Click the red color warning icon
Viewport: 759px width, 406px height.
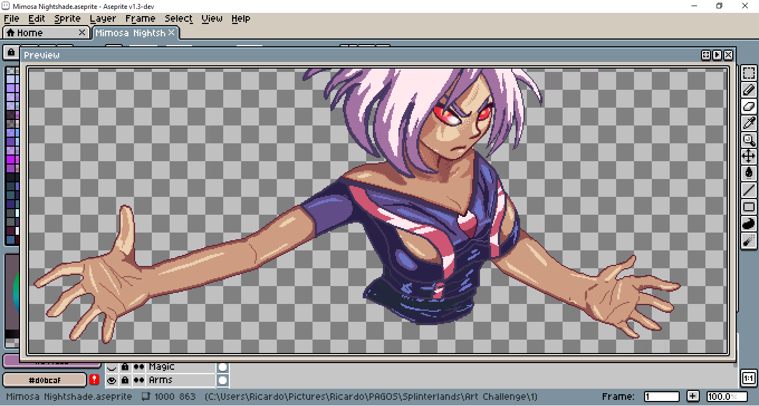94,380
